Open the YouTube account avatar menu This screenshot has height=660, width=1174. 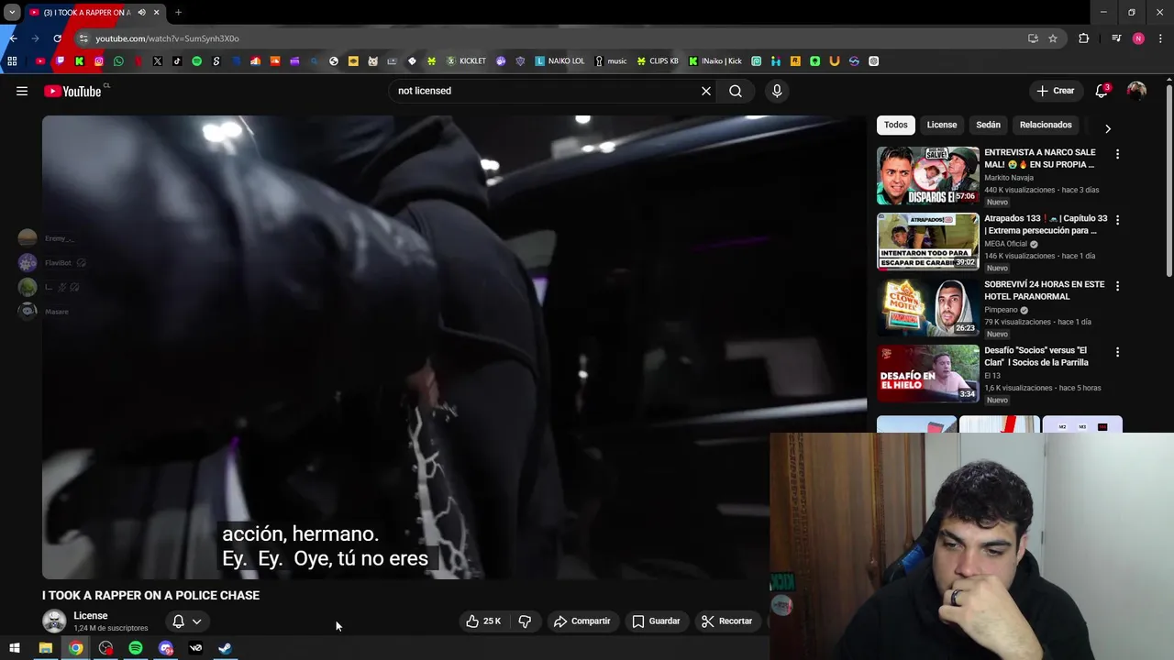tap(1136, 91)
